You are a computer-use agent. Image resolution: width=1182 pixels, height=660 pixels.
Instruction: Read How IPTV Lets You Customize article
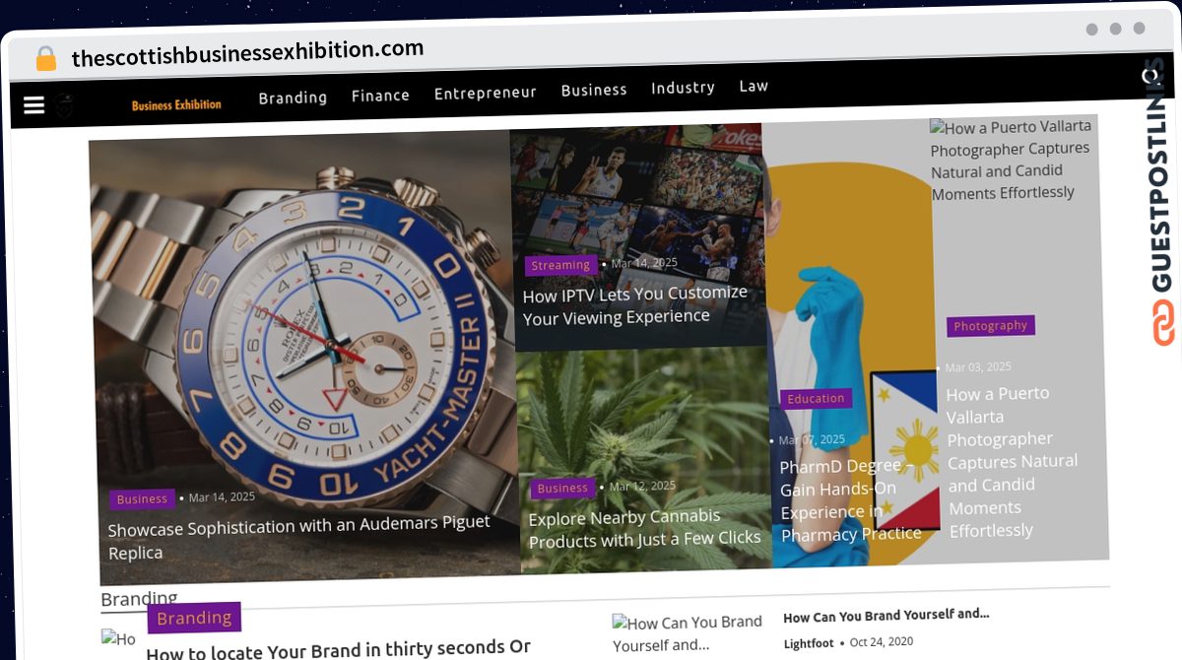point(635,305)
